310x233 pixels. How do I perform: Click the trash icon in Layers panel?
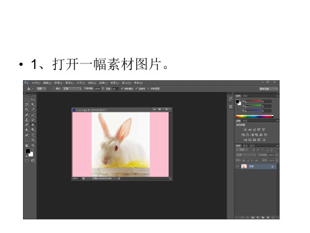point(273,217)
